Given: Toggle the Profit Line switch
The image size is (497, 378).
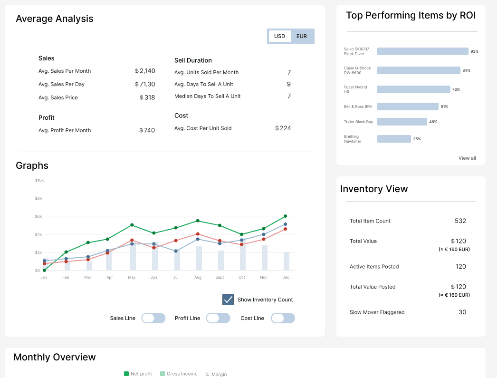Looking at the screenshot, I should click(x=218, y=318).
